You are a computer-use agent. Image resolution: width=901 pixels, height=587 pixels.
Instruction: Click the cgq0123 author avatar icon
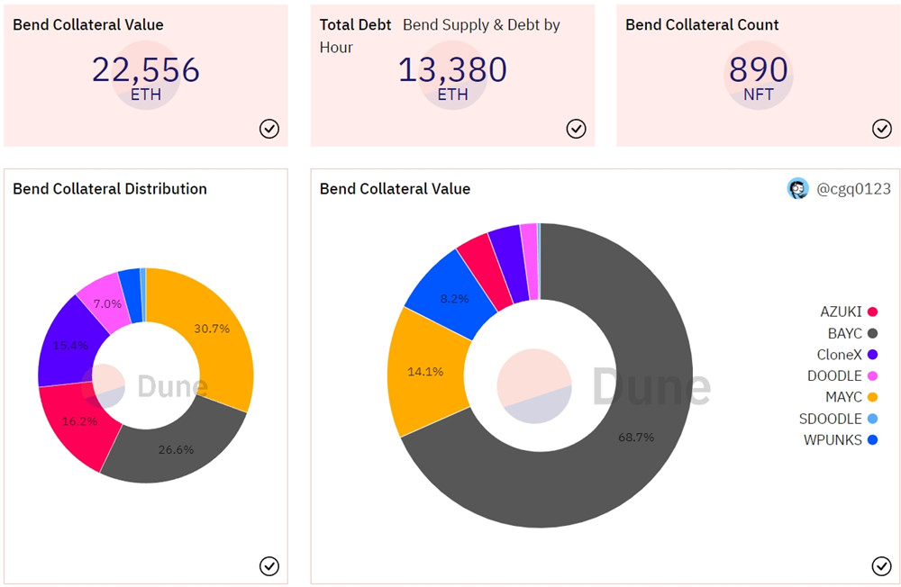(x=798, y=188)
